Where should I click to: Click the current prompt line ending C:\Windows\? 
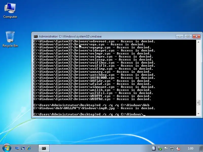89,114
